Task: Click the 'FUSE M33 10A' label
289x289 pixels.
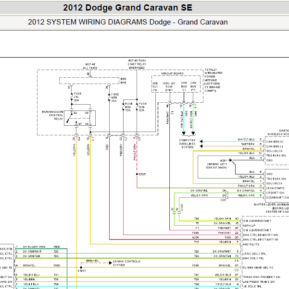Action: tap(129, 107)
